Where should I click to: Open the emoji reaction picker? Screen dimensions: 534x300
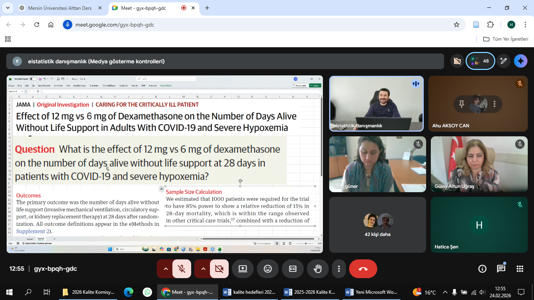[x=268, y=269]
